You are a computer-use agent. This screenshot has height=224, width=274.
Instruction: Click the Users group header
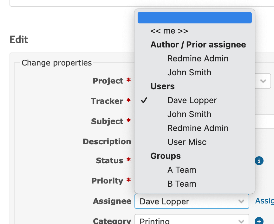coord(162,86)
